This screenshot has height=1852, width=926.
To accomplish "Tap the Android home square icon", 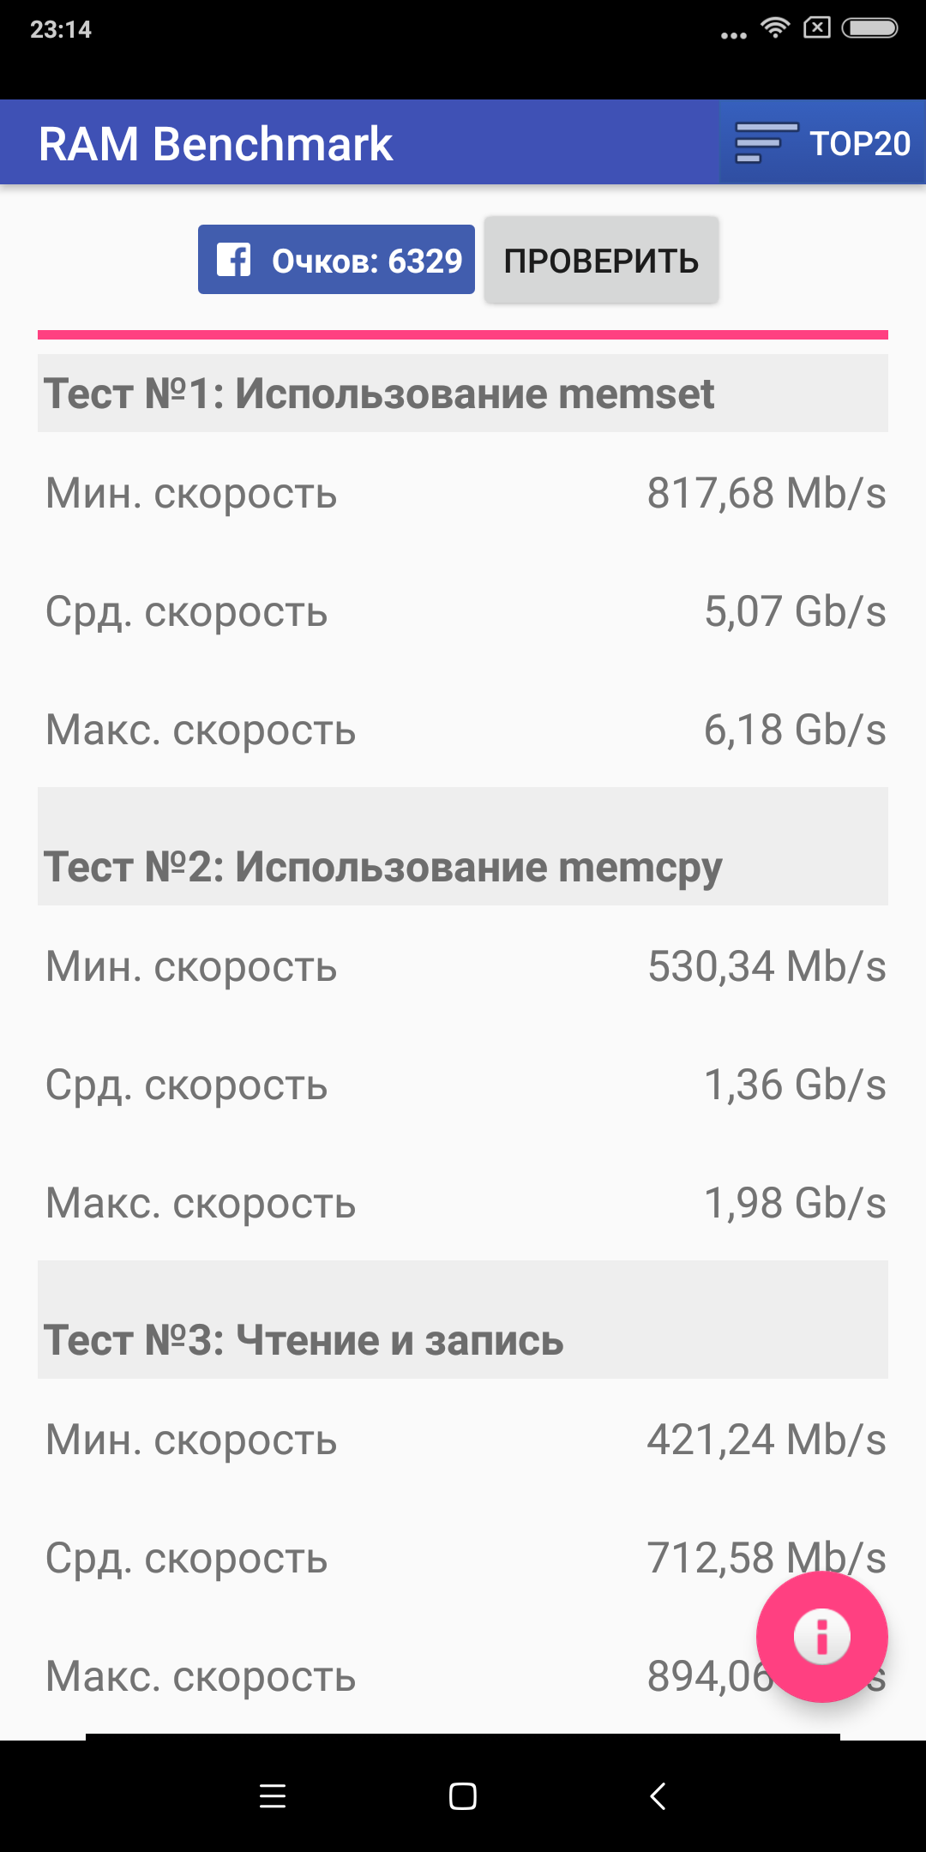I will (463, 1796).
